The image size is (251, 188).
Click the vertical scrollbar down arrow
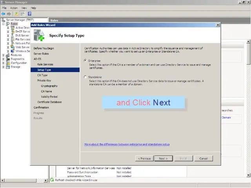coord(248,175)
